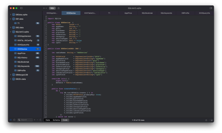This screenshot has height=133, width=222.
Task: Expand the DBMerged.DB database
Action: (11, 75)
